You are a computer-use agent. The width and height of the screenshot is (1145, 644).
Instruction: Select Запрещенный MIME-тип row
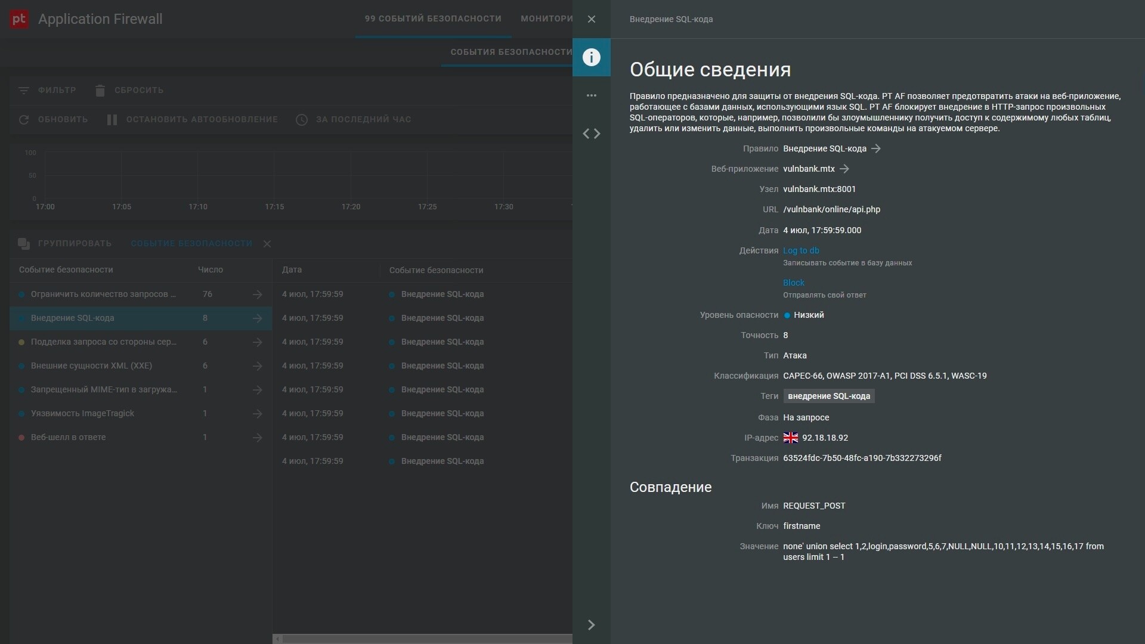pyautogui.click(x=141, y=389)
